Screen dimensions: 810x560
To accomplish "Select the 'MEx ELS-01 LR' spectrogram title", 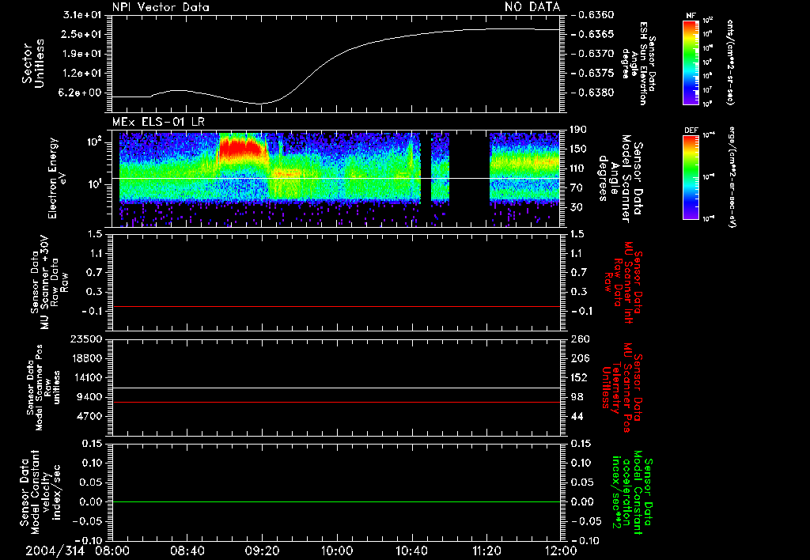I will coord(158,122).
